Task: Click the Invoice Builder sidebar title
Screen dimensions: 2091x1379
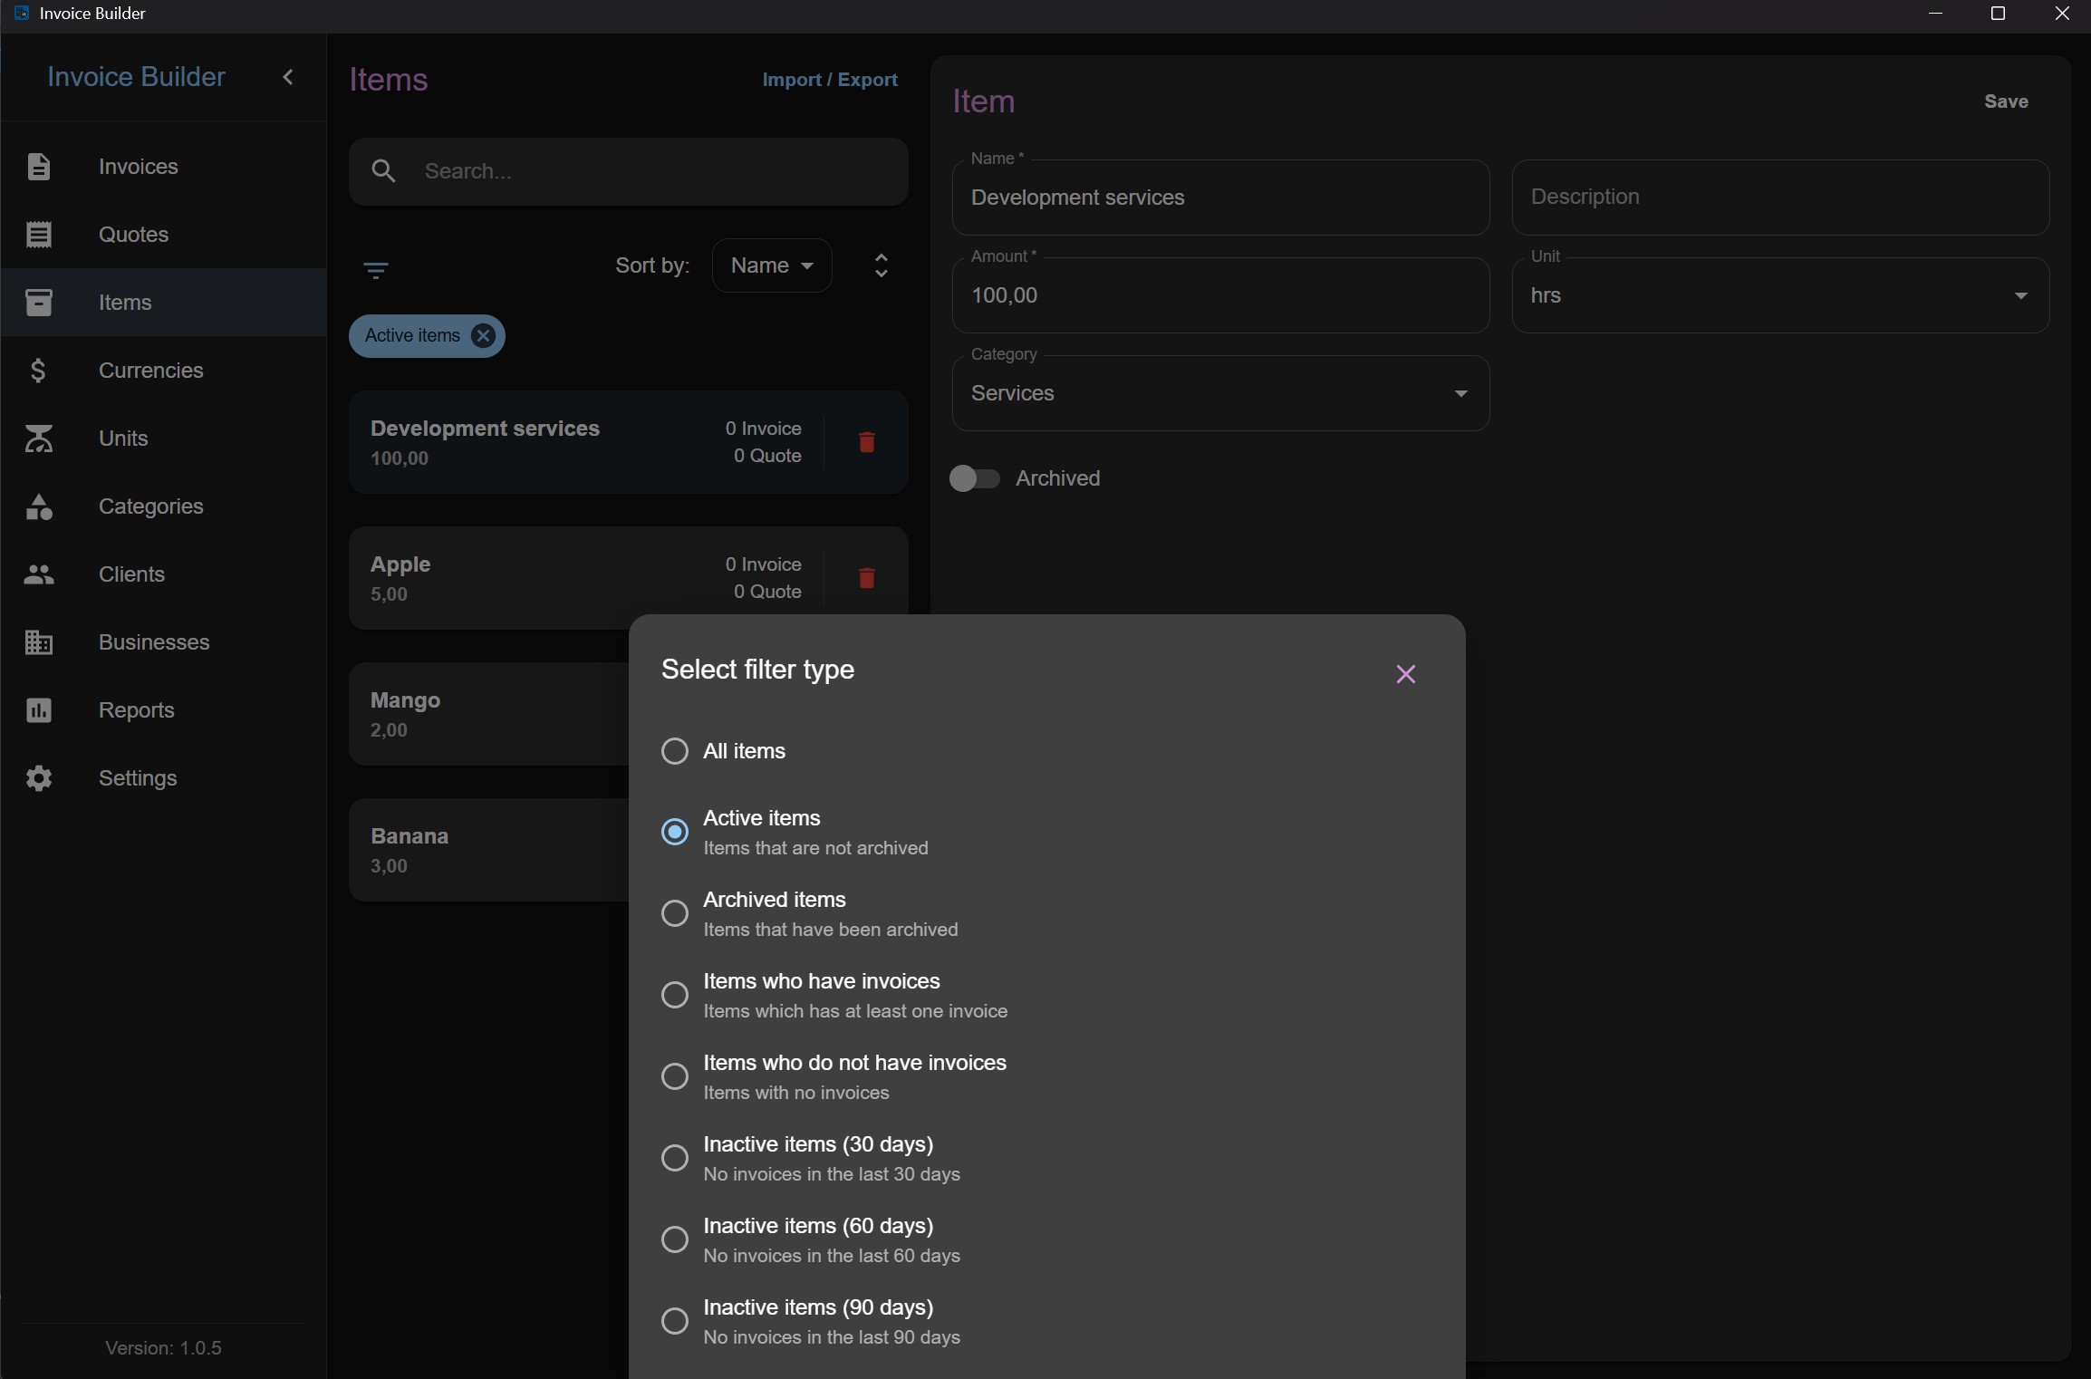Action: 136,77
